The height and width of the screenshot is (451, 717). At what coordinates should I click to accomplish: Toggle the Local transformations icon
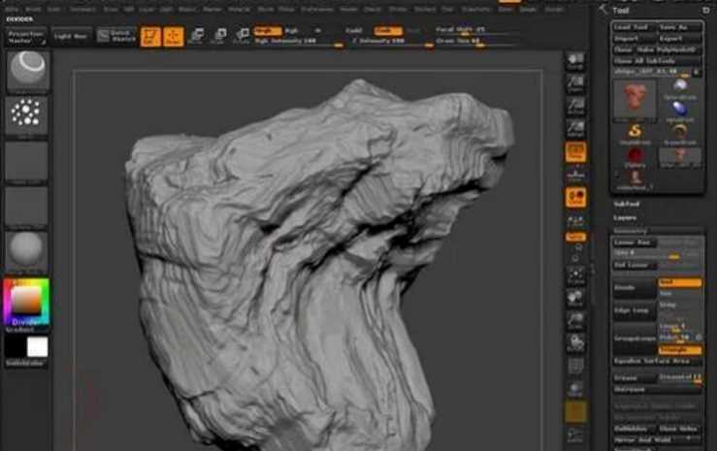[x=575, y=198]
